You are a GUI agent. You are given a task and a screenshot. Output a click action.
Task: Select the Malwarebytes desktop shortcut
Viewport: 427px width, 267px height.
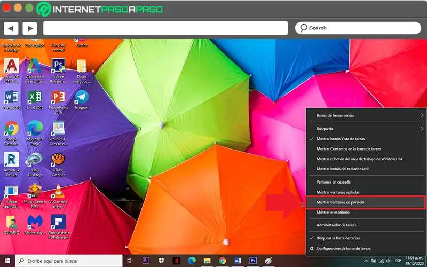35,225
